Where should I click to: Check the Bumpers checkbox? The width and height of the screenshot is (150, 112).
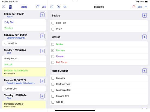(53, 78)
